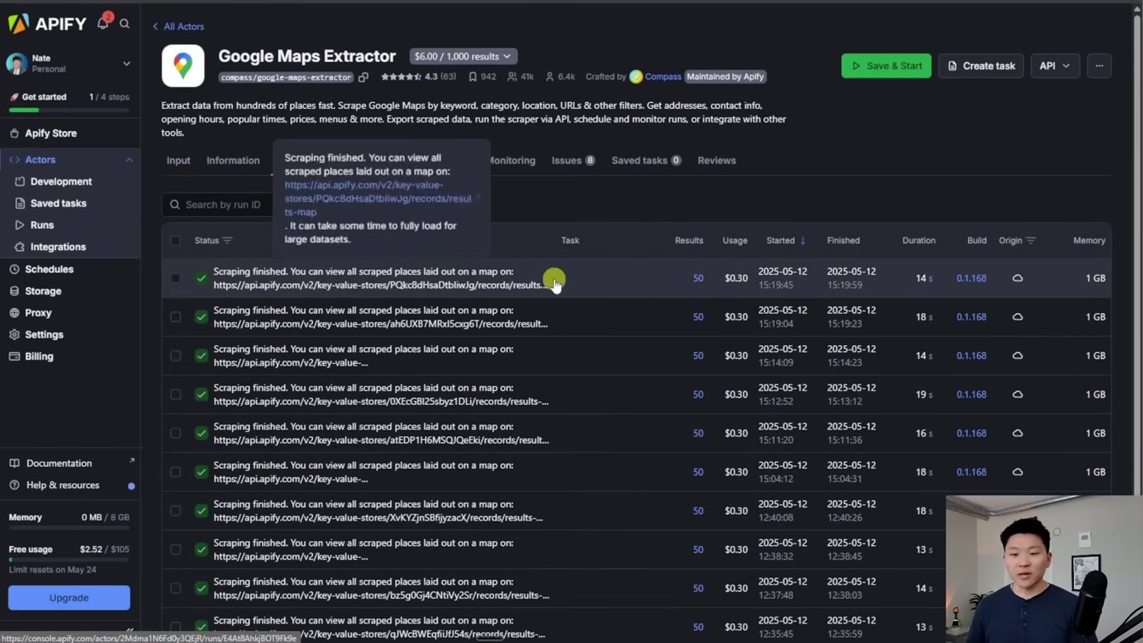Open build 0.1.168 of the 15:19:45 run
Screen dimensions: 1143x643
[x=971, y=278]
